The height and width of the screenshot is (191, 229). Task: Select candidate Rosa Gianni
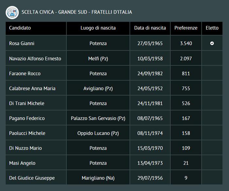[22, 43]
